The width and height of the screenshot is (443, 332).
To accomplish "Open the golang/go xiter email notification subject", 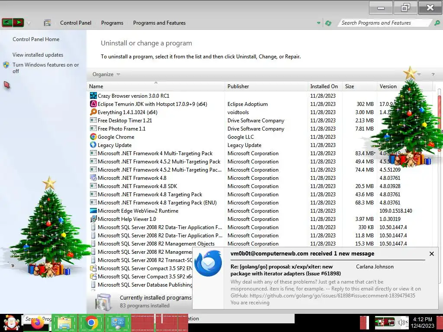I will pyautogui.click(x=286, y=270).
